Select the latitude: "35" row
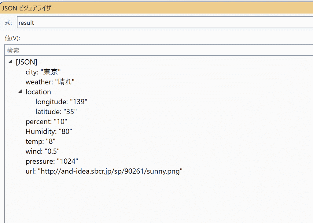 (56, 111)
